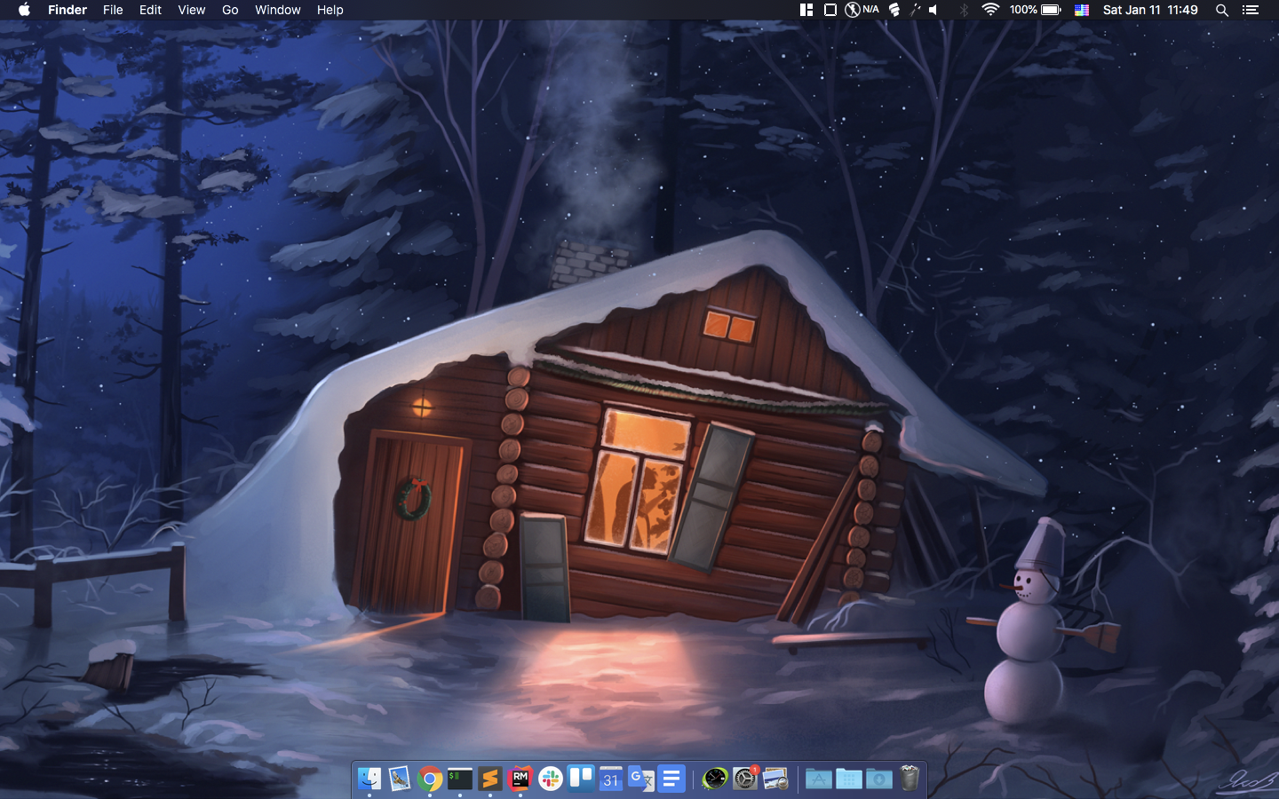Open the Terminal app in Dock
This screenshot has height=799, width=1279.
click(x=460, y=779)
